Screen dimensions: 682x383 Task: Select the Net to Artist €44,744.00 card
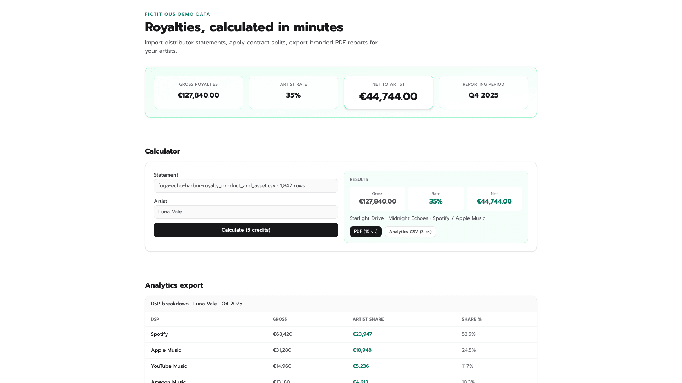click(x=389, y=92)
